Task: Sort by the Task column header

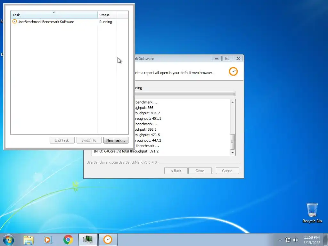Action: click(x=54, y=15)
